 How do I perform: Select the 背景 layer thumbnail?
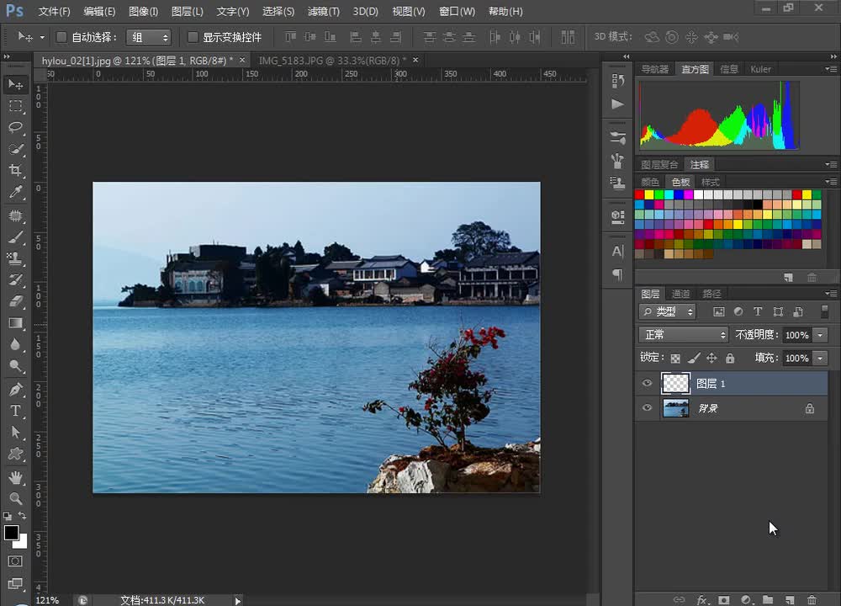tap(675, 408)
